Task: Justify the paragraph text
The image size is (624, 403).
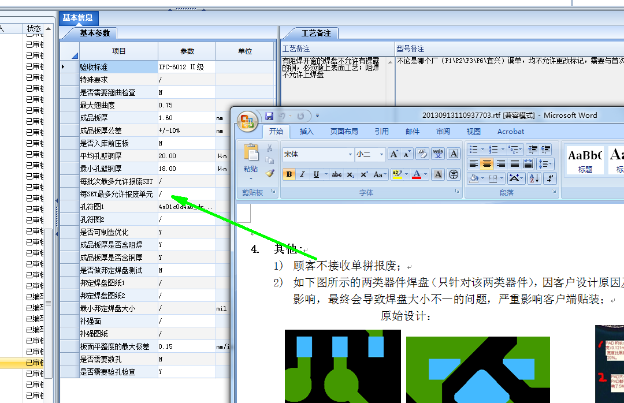Action: (x=515, y=164)
